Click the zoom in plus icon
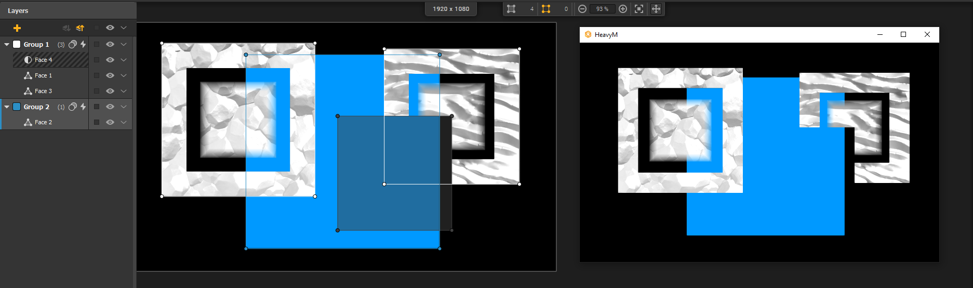This screenshot has height=288, width=973. pyautogui.click(x=623, y=9)
